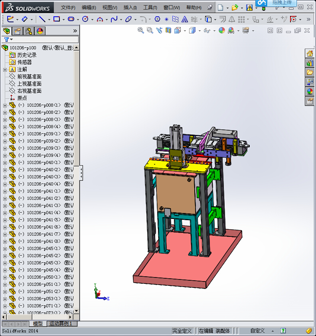Viewport: 316px width, 336px height.
Task: Click the 自定义 status bar unit button
Action: click(257, 331)
